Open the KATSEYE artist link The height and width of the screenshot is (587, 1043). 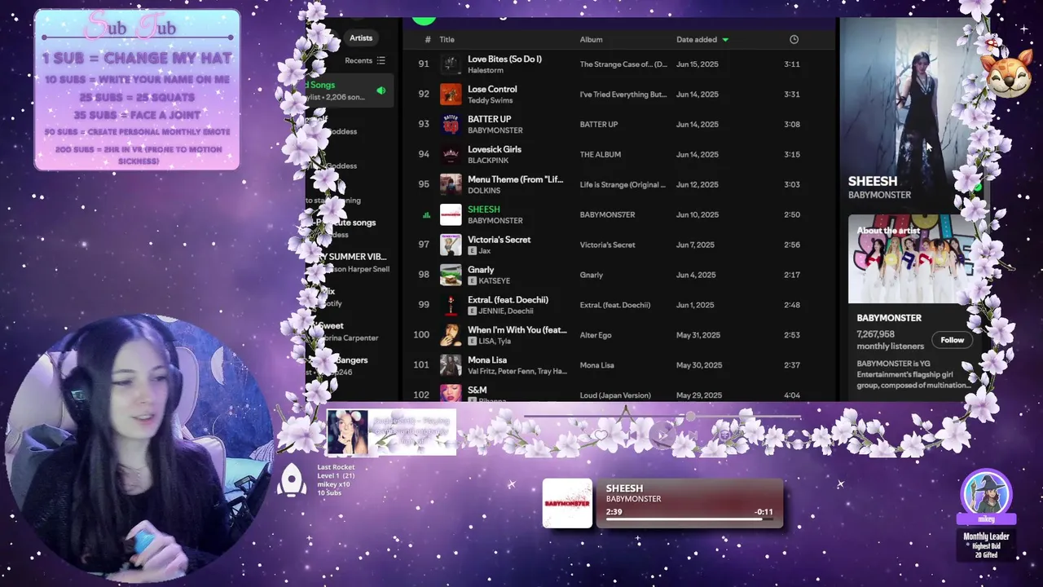[x=495, y=281]
